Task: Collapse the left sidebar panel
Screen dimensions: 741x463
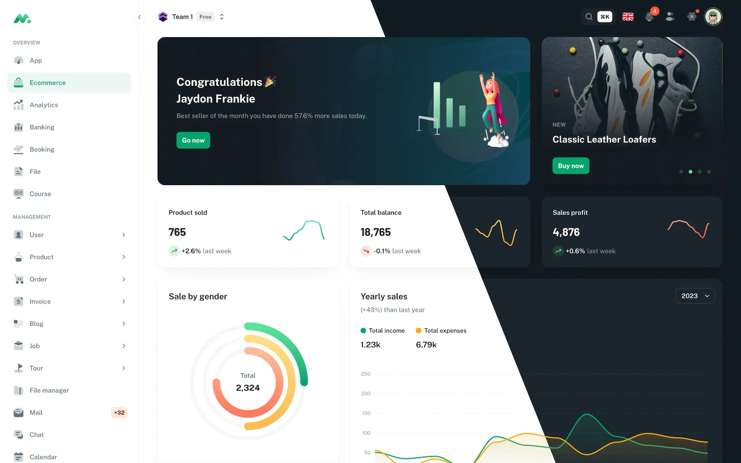Action: pyautogui.click(x=139, y=17)
